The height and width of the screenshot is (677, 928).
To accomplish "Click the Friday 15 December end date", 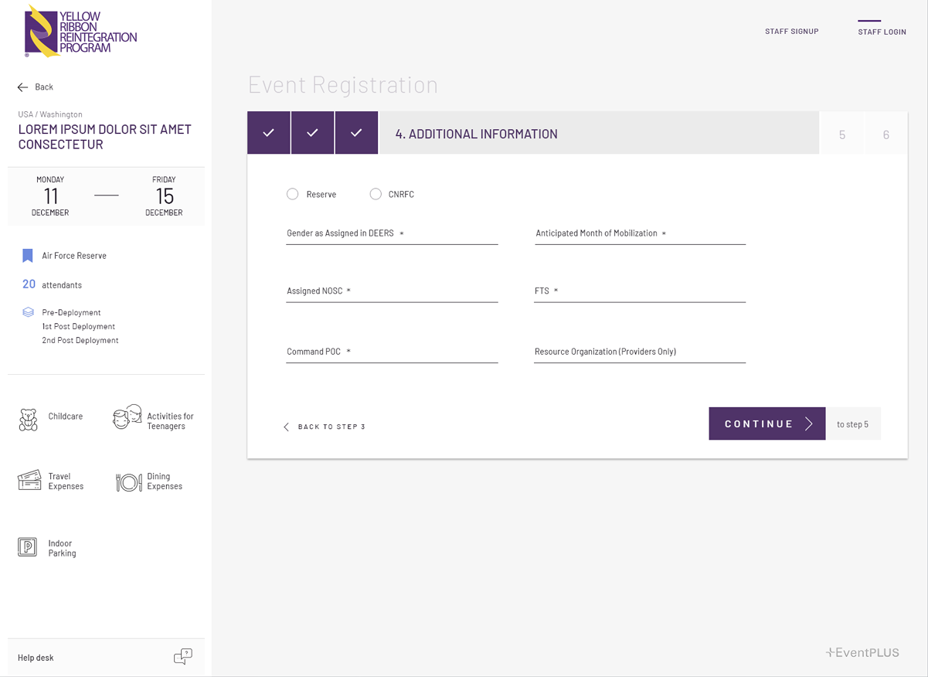I will point(164,196).
